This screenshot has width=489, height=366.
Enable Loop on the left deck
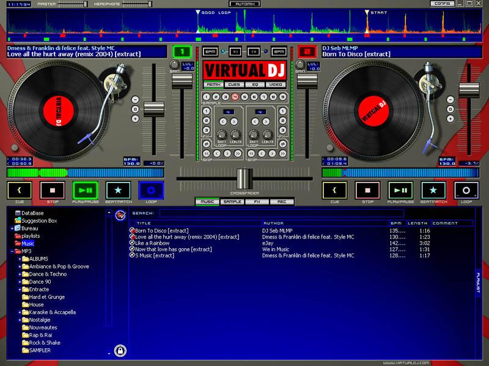pyautogui.click(x=151, y=190)
